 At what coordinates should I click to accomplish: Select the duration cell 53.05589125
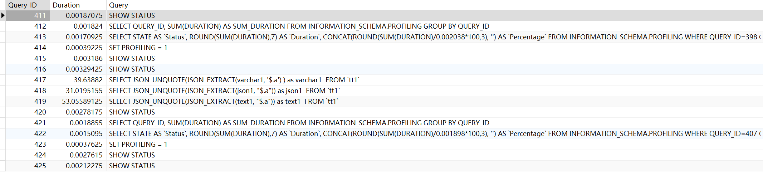click(x=82, y=101)
